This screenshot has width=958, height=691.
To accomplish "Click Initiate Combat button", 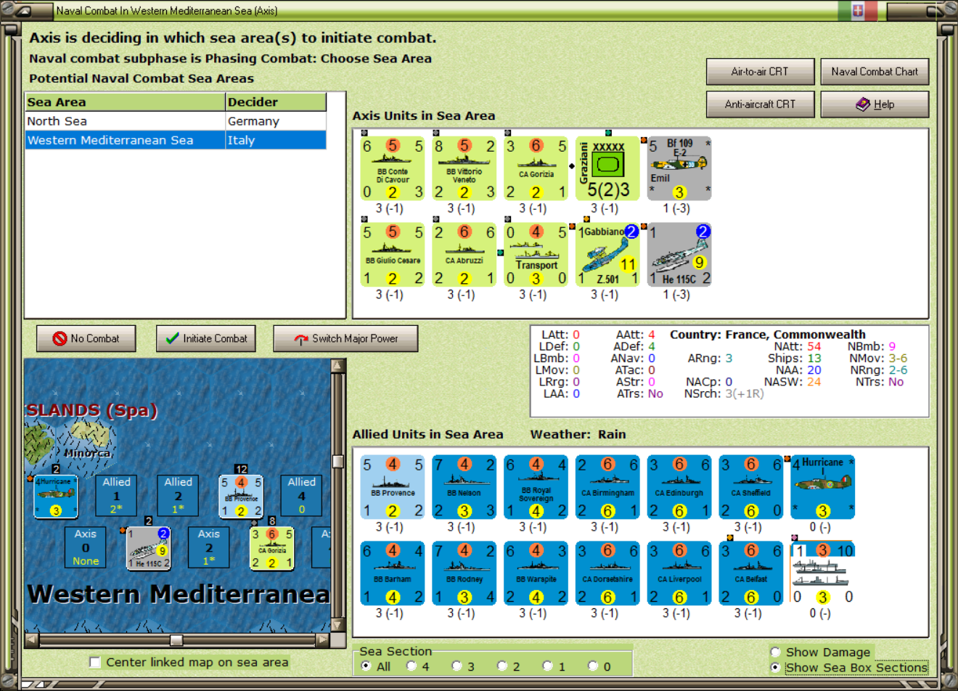I will tap(206, 338).
